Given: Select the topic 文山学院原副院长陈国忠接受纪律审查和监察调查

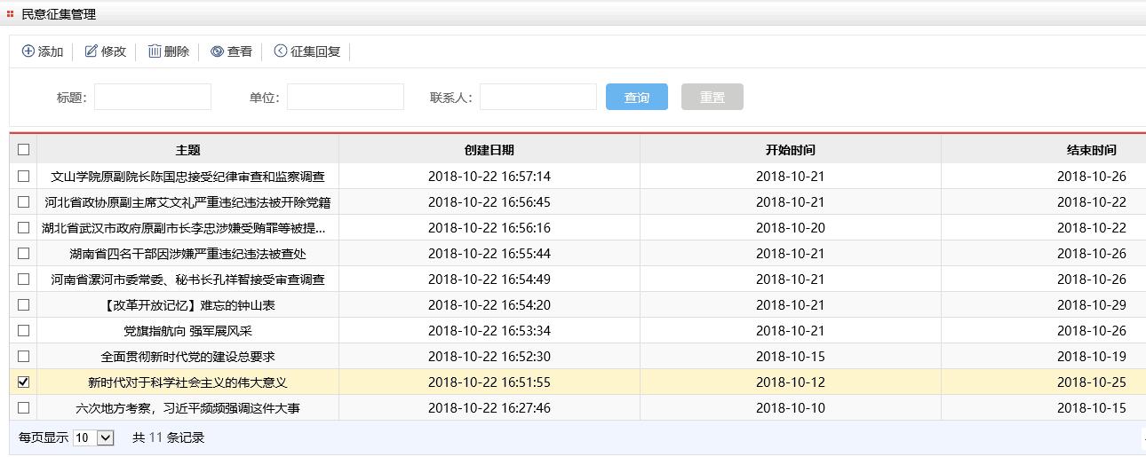Looking at the screenshot, I should (188, 177).
